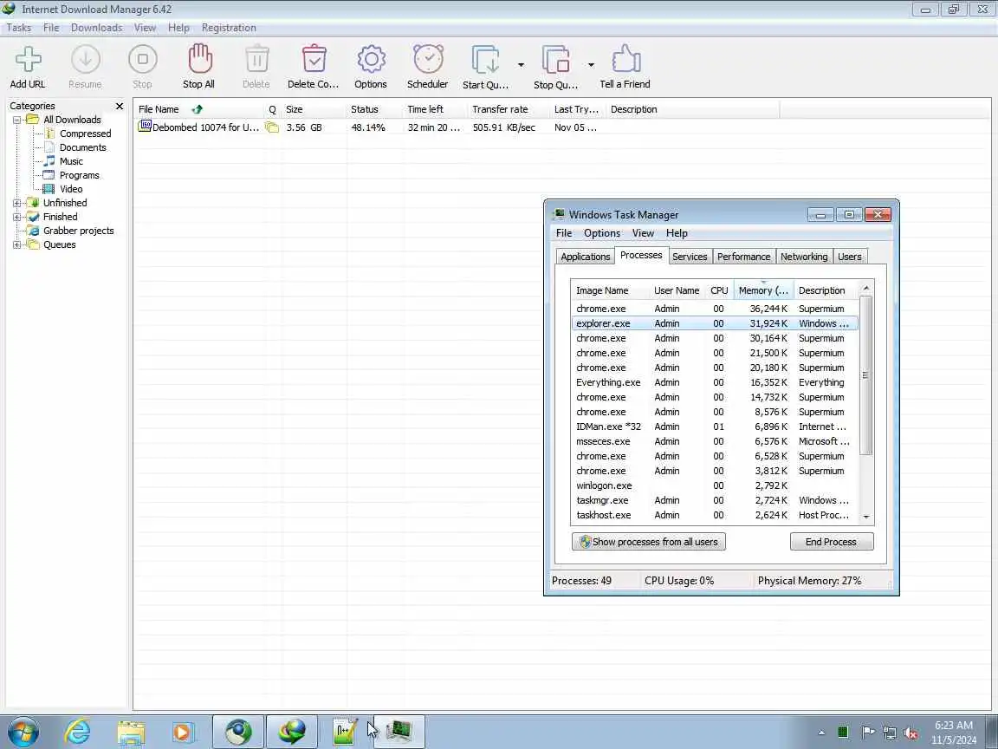Click the Tell a Friend icon
This screenshot has width=998, height=749.
(625, 59)
